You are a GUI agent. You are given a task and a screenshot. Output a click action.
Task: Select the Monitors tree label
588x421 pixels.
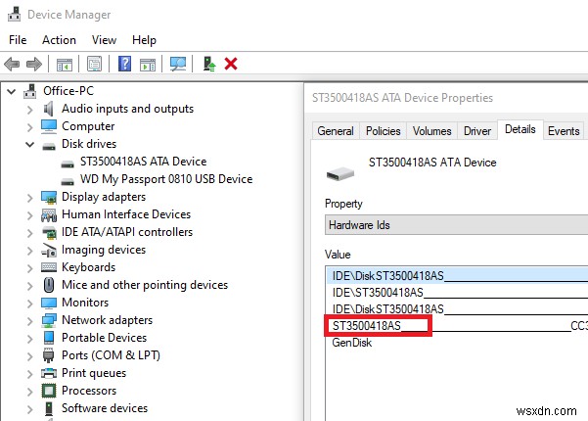(85, 303)
